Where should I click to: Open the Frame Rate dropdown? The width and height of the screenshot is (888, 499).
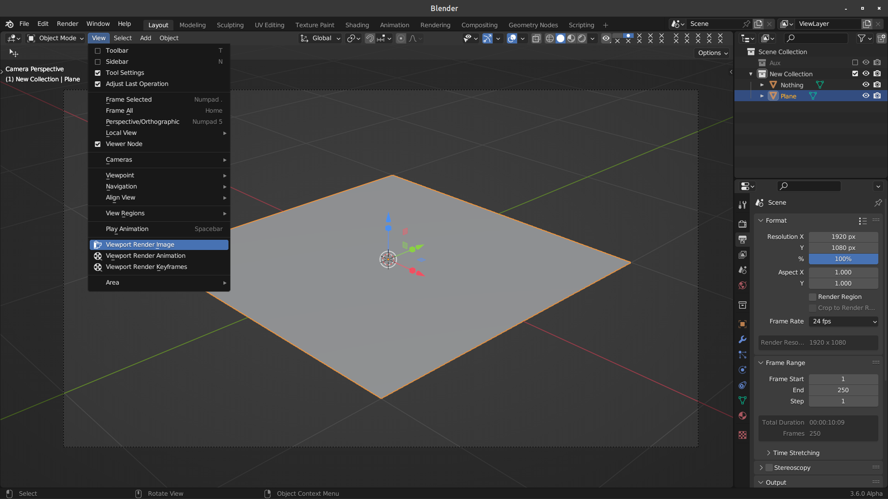(844, 322)
